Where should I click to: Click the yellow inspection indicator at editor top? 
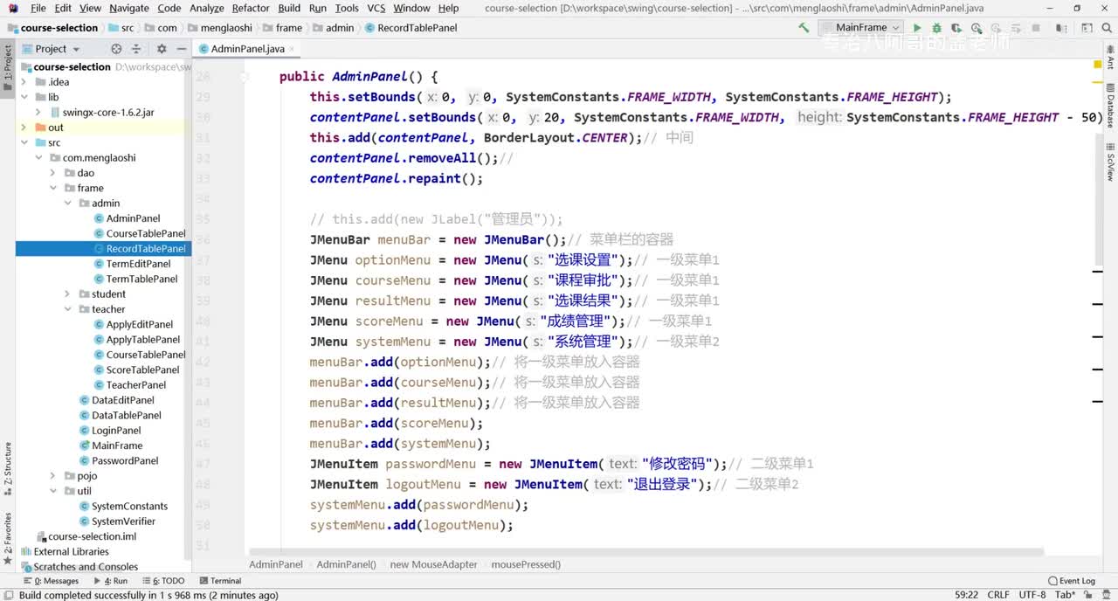click(x=1097, y=65)
